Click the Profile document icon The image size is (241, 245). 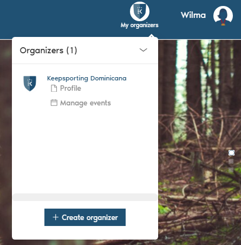(x=54, y=89)
